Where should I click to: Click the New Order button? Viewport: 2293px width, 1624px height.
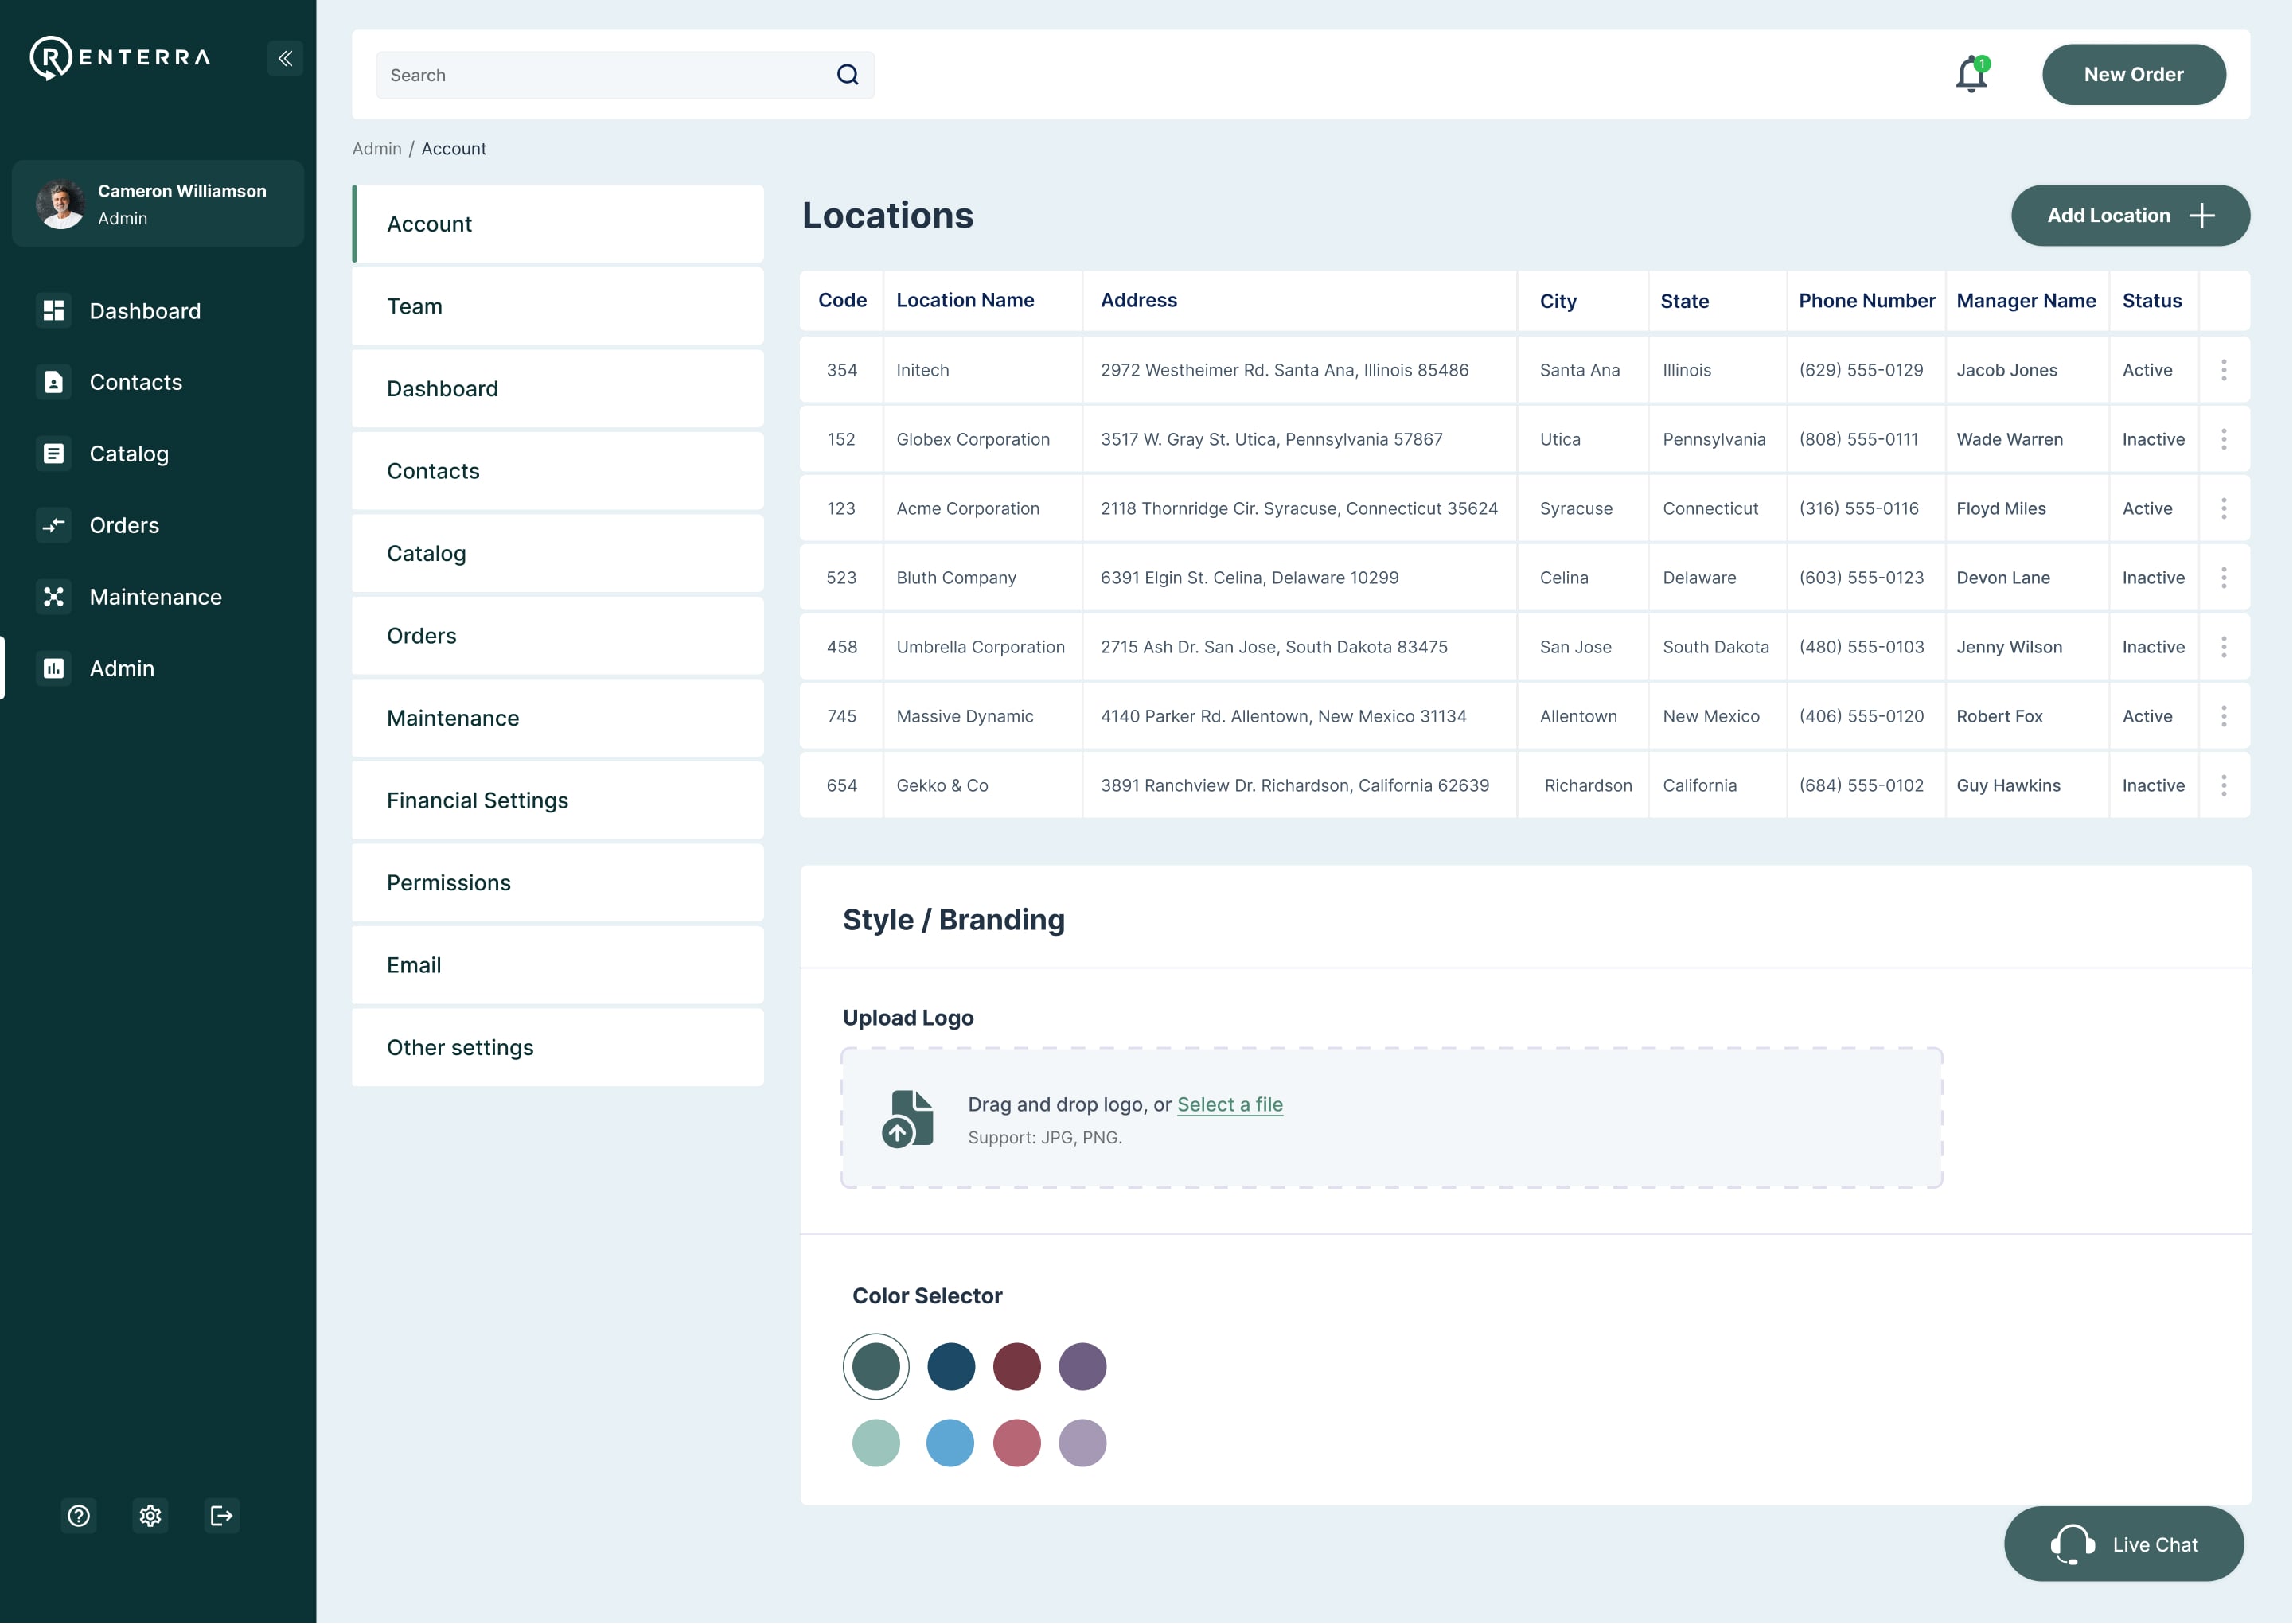pyautogui.click(x=2134, y=75)
